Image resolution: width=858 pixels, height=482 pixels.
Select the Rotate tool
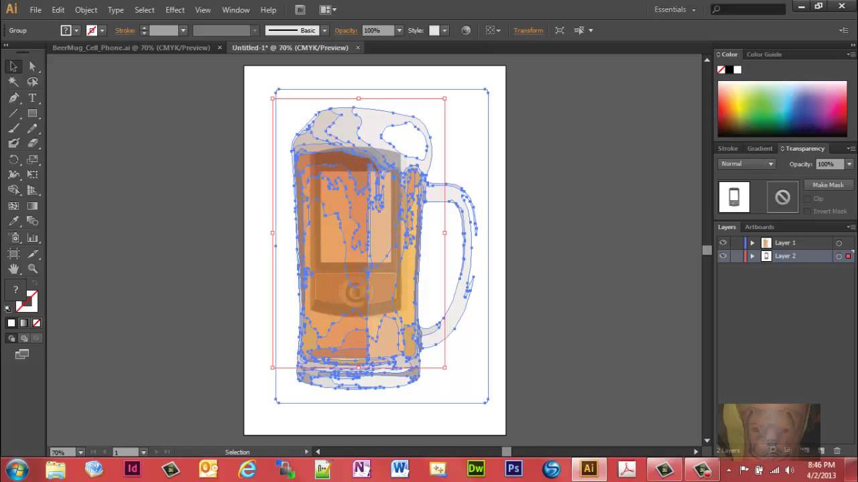point(13,159)
